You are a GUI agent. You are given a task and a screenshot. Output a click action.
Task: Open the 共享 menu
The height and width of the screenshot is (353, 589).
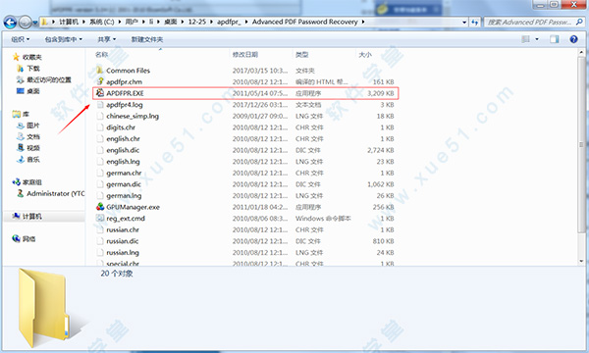pyautogui.click(x=107, y=39)
